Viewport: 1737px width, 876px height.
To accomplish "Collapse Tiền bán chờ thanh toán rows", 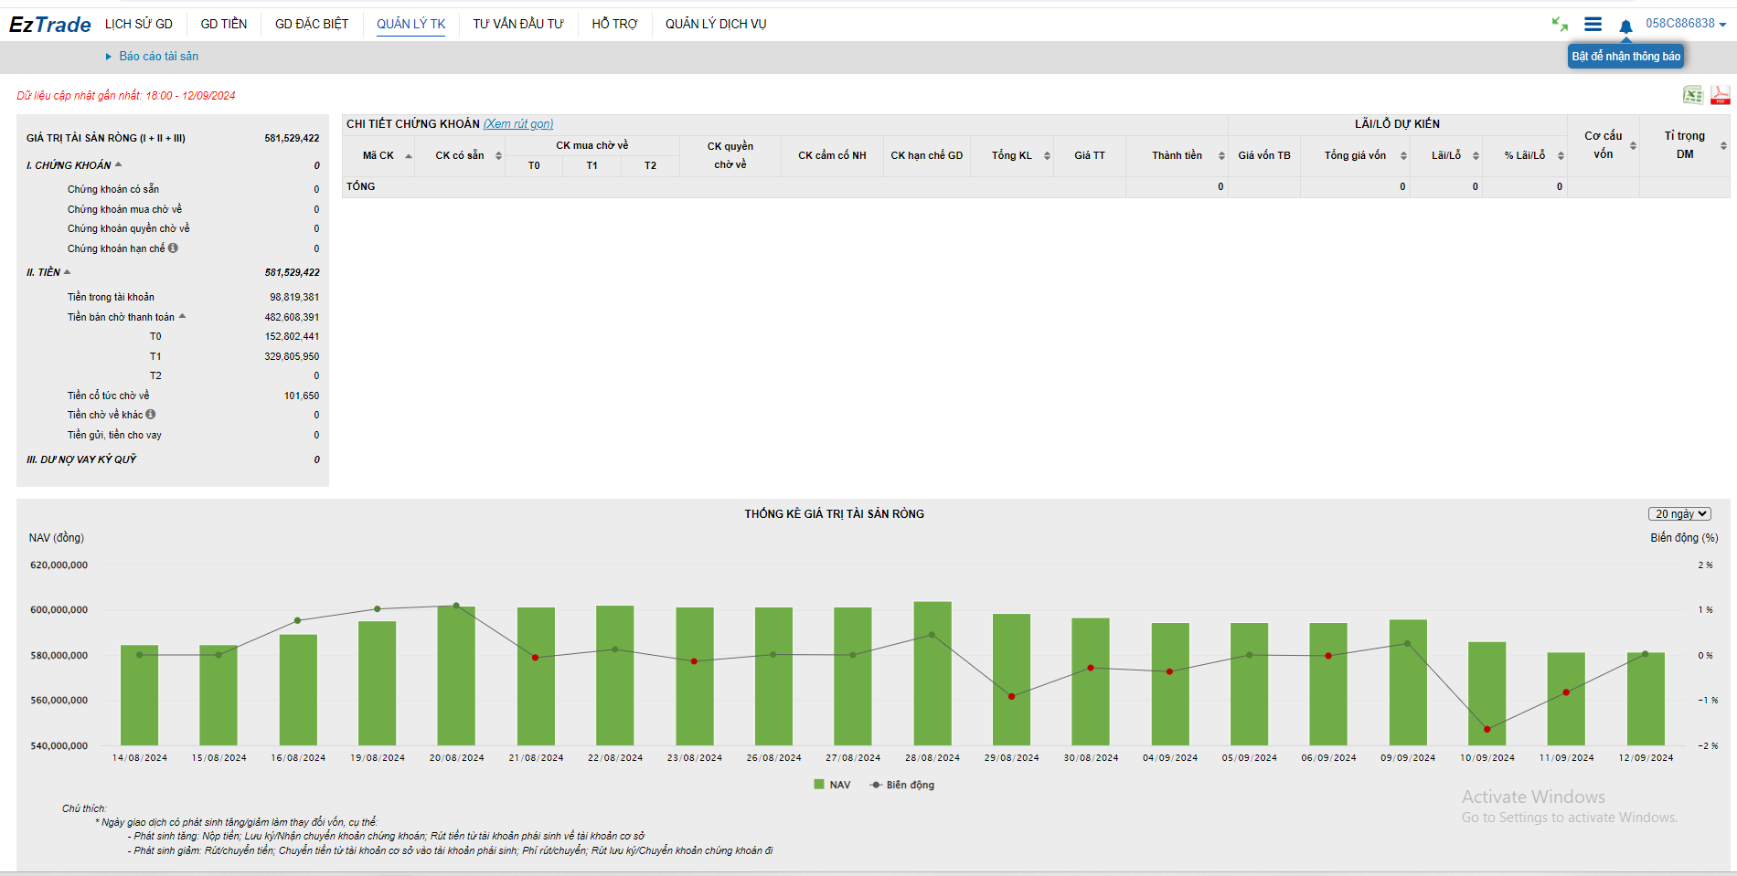I will click(183, 316).
